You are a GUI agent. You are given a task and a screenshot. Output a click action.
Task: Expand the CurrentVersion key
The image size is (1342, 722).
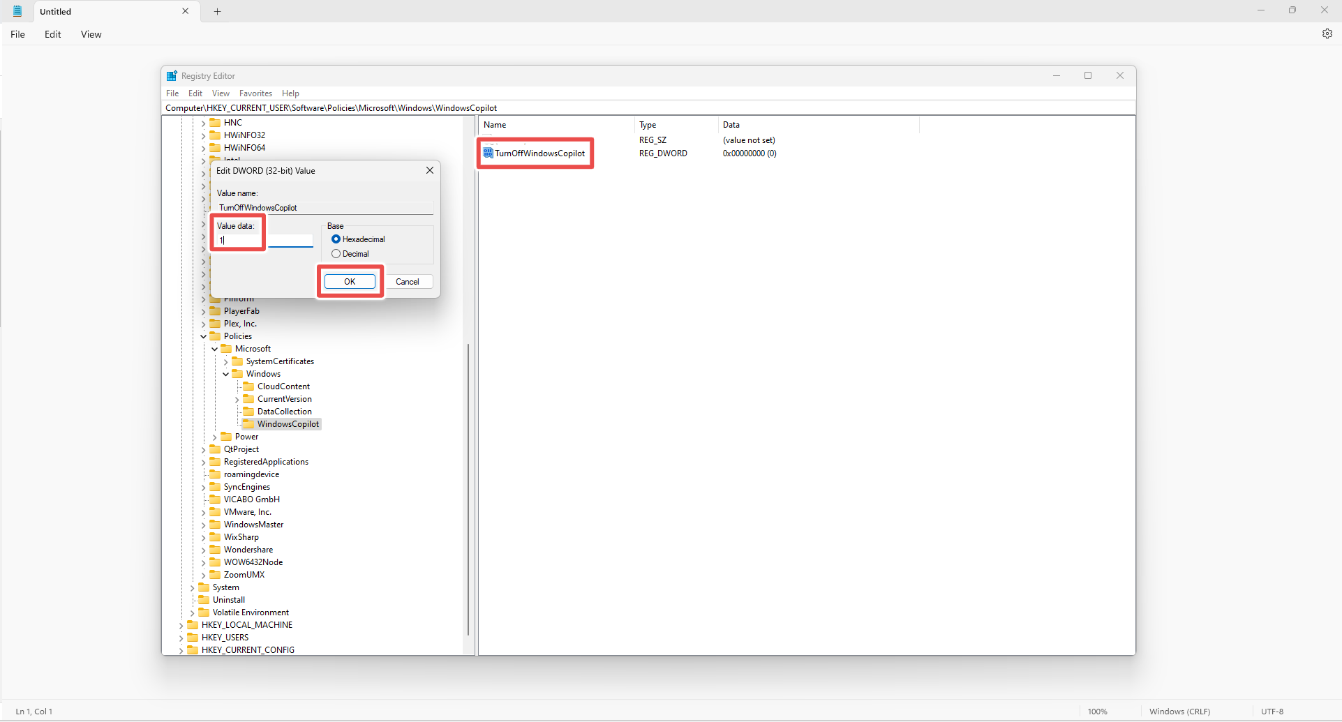coord(237,399)
